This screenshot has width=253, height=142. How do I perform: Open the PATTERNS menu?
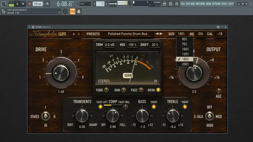click(x=201, y=4)
